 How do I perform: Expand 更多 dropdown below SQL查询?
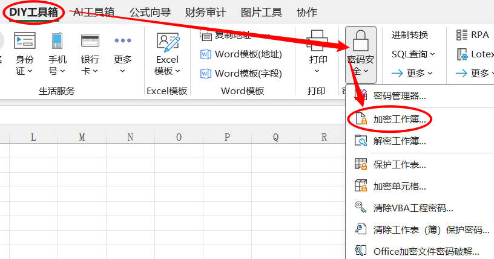click(413, 74)
